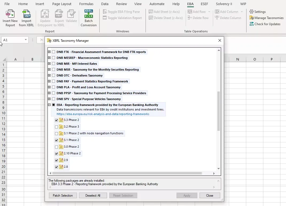Click the 3.3 Phase 2 taxonomy icon
This screenshot has height=206, width=286.
pyautogui.click(x=61, y=120)
